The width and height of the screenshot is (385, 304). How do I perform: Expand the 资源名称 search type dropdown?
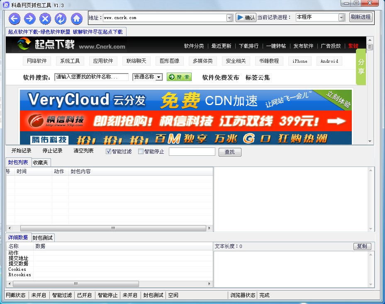pyautogui.click(x=158, y=77)
